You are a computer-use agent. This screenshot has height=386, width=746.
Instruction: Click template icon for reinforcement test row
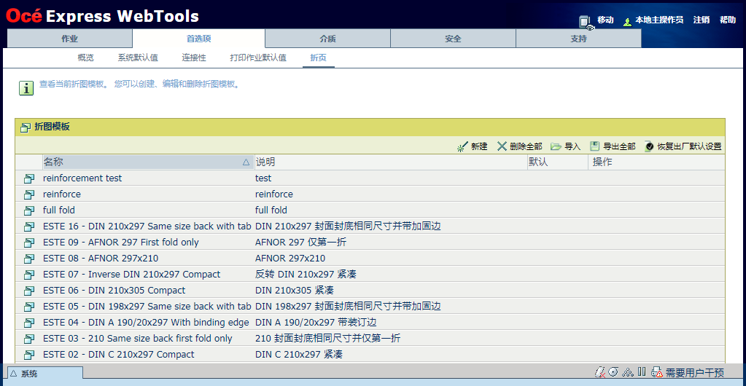(29, 178)
